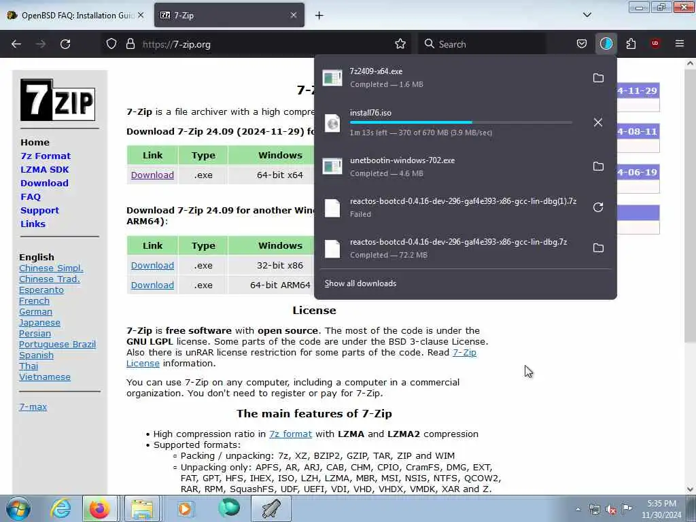Switch language to Portuguese Brazil
696x522 pixels.
tap(57, 345)
